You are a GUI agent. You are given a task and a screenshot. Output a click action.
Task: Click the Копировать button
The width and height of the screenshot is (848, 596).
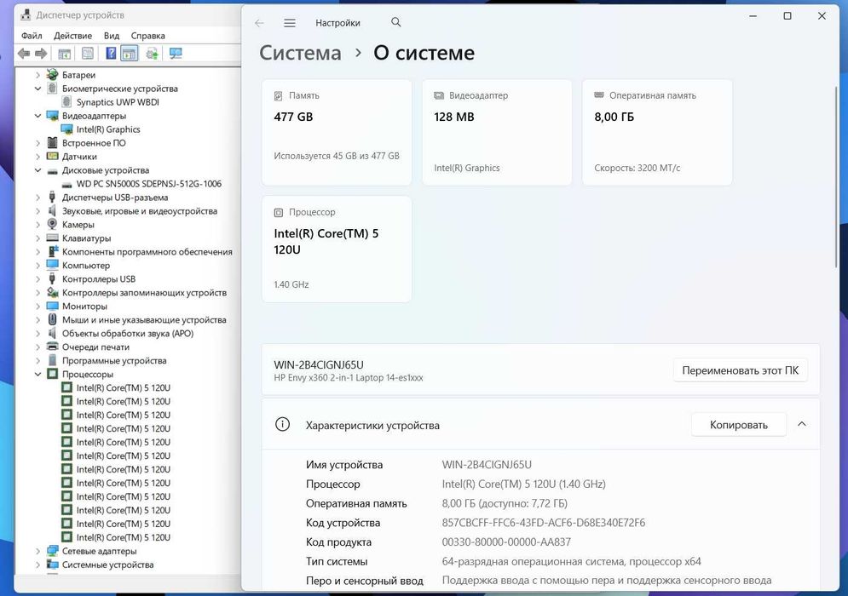[x=738, y=425]
